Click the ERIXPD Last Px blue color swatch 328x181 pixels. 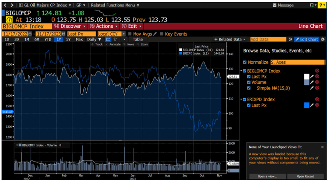coord(307,105)
